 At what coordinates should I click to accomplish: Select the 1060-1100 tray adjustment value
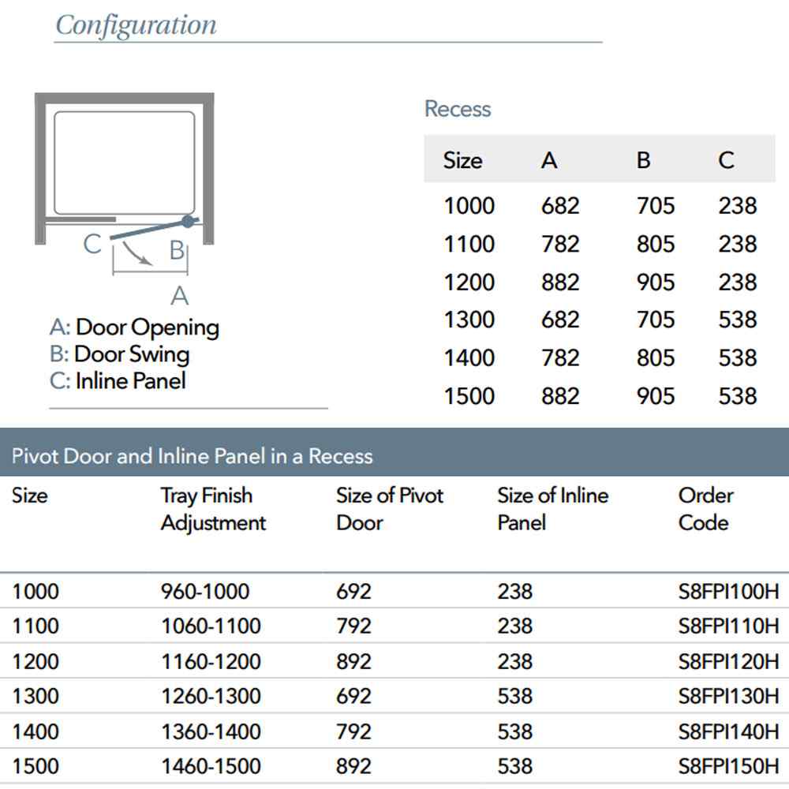pyautogui.click(x=211, y=626)
